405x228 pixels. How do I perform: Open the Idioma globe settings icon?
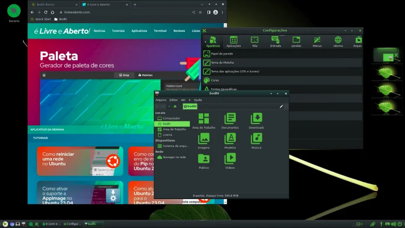[338, 41]
